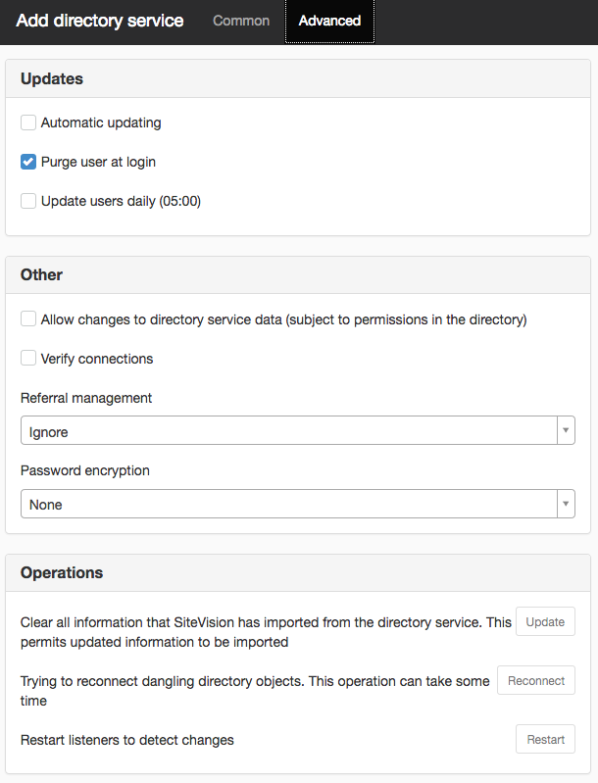Click the Add directory service title

click(x=99, y=21)
